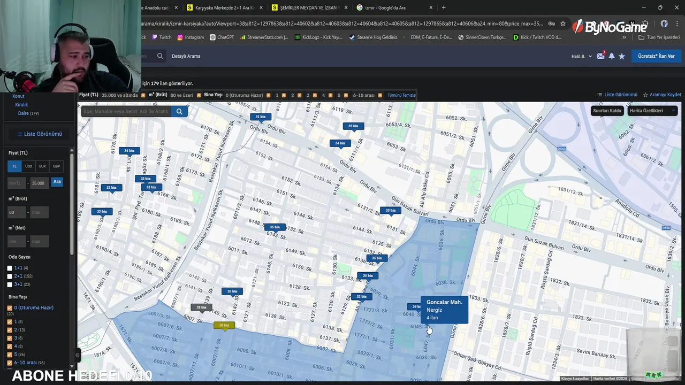This screenshot has height=385, width=685.
Task: Select the EUR currency tab
Action: click(42, 166)
